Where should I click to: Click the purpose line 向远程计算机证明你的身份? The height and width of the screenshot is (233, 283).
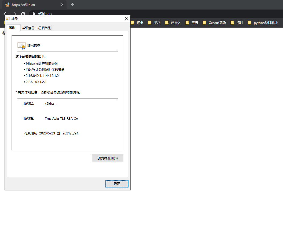coord(45,70)
